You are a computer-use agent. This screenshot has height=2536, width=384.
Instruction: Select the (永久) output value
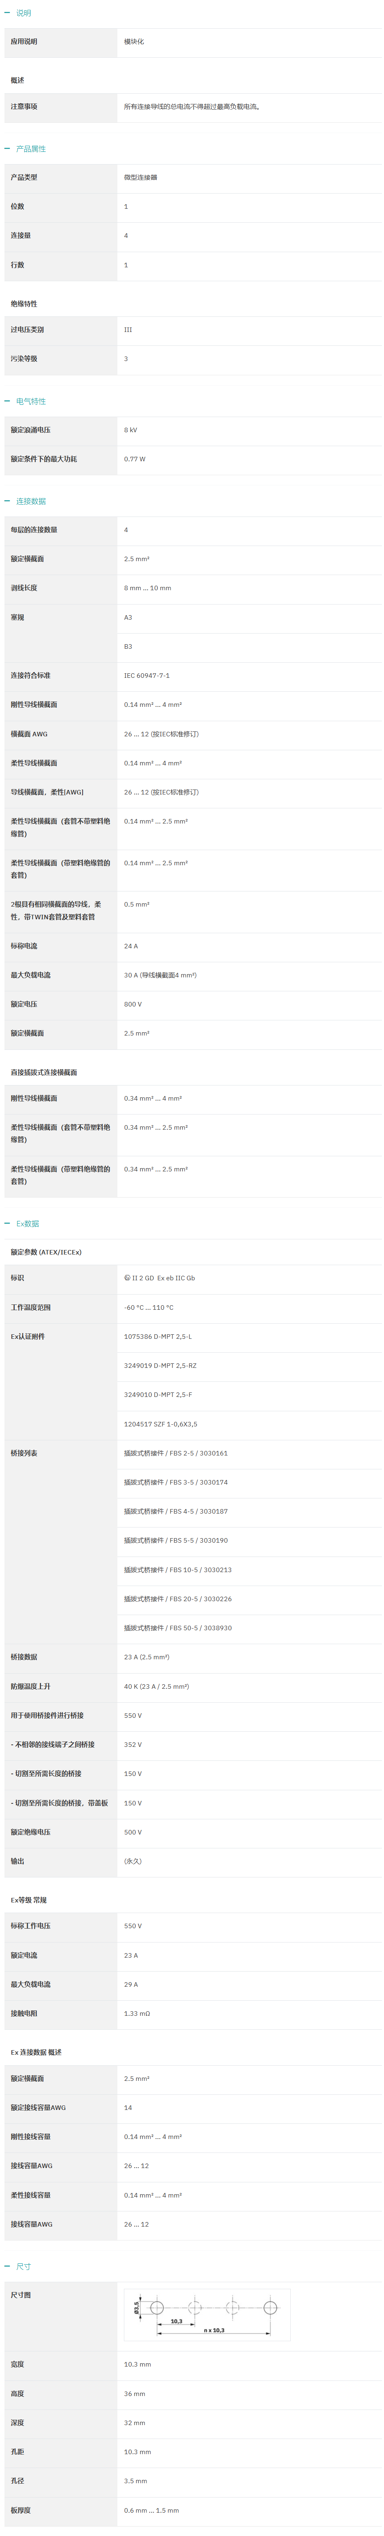(x=133, y=1861)
